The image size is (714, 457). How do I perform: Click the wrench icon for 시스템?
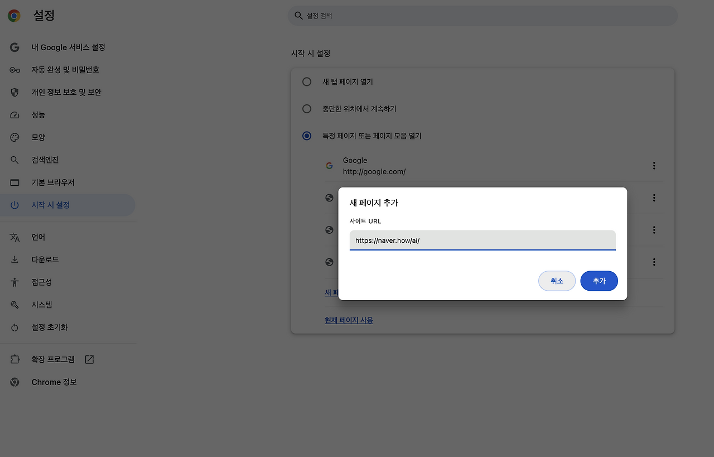pyautogui.click(x=15, y=305)
